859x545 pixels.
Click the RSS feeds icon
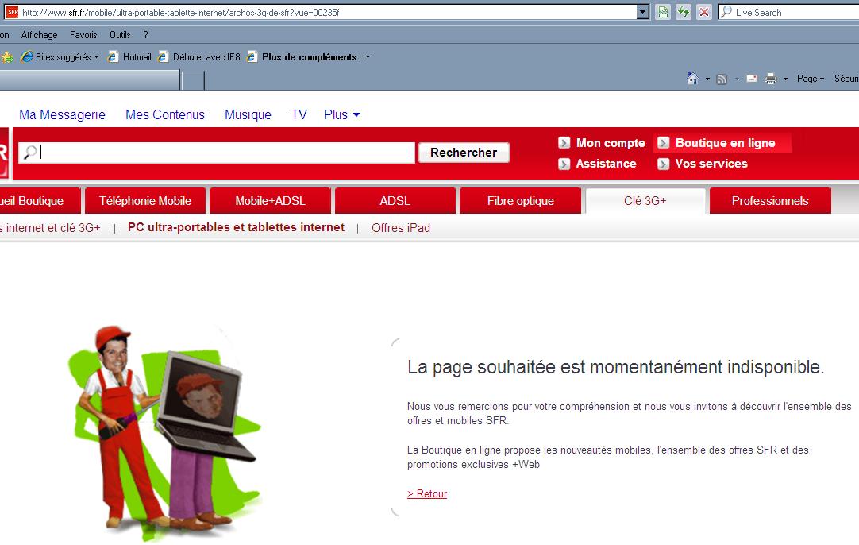pos(722,79)
